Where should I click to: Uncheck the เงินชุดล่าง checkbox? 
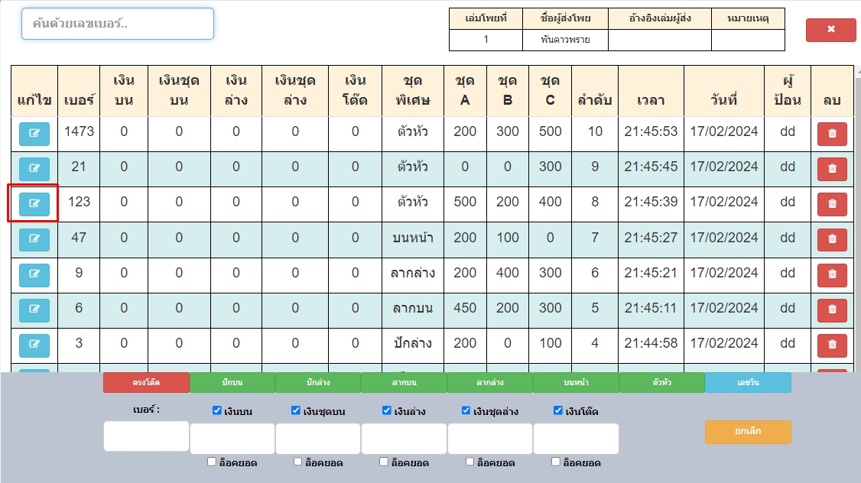[466, 411]
